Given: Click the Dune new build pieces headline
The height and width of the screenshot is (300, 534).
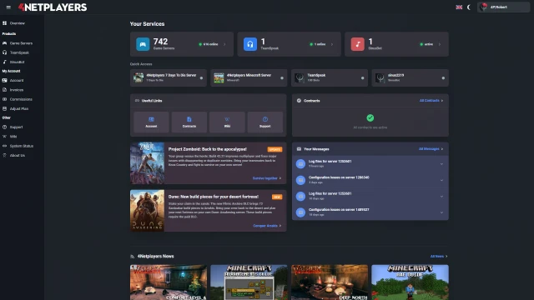Looking at the screenshot, I should 214,197.
